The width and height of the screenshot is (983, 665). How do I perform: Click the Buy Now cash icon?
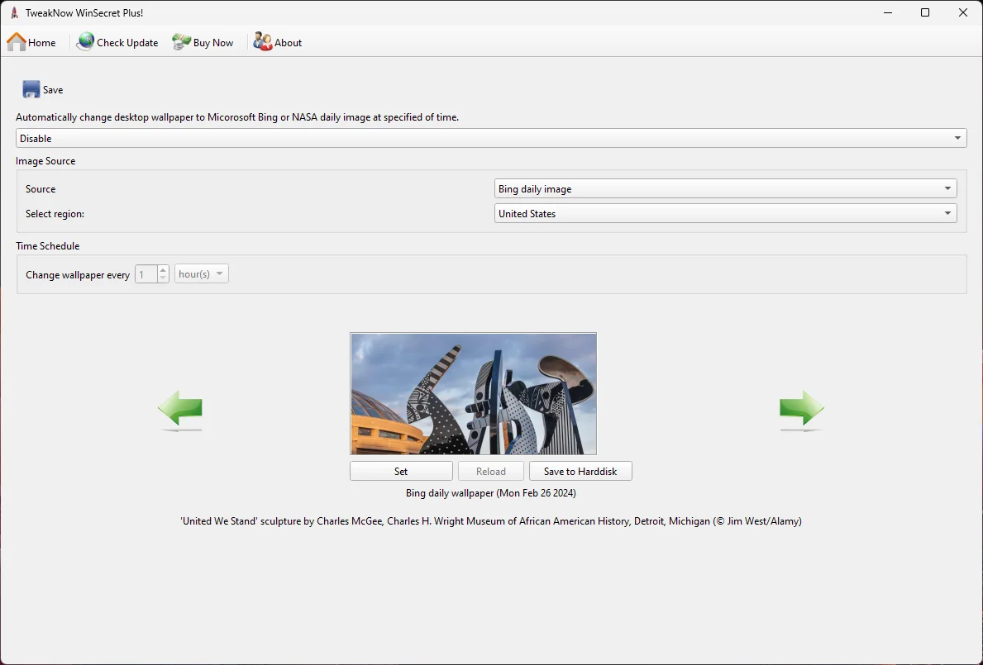[x=182, y=42]
